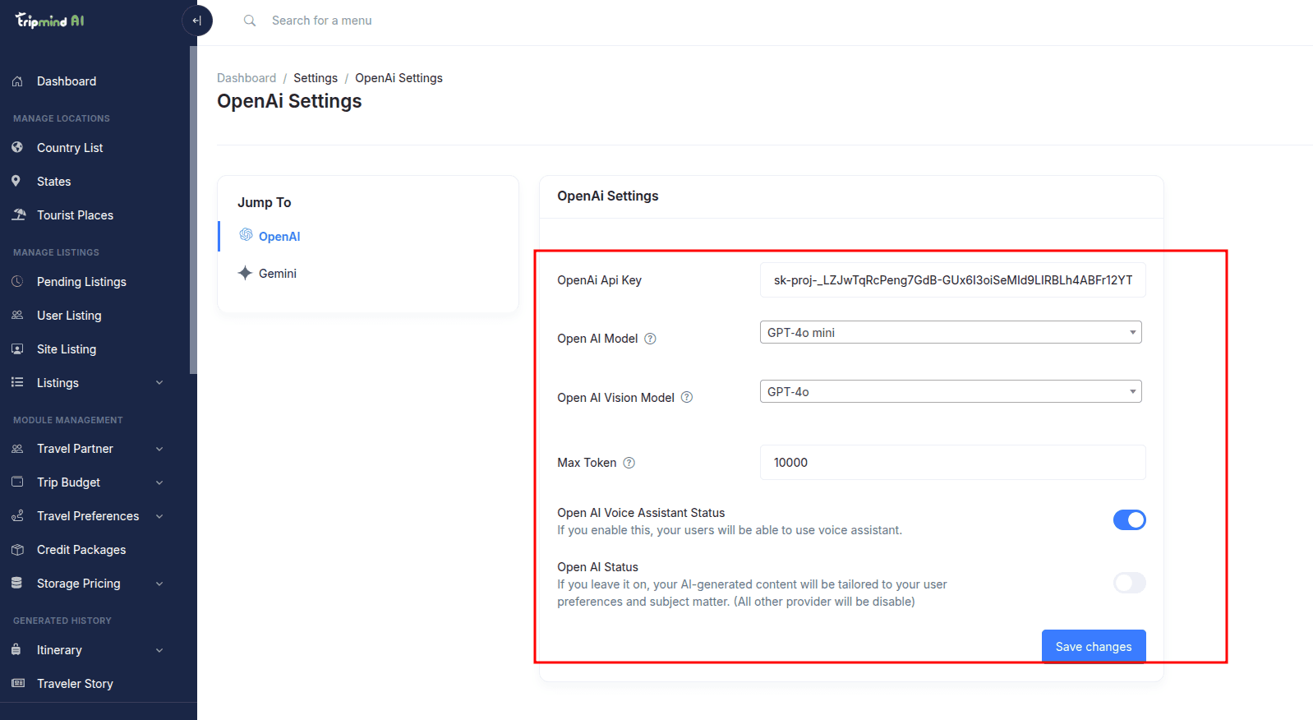
Task: Click the User Listing people icon
Action: [17, 315]
